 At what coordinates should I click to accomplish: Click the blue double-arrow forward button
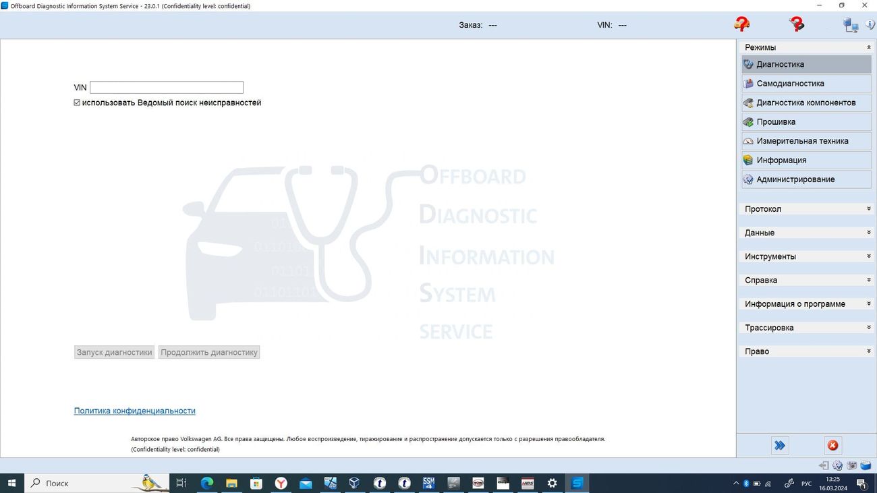(x=780, y=445)
